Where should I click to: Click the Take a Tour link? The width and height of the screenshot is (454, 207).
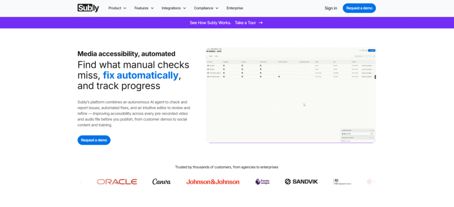245,23
